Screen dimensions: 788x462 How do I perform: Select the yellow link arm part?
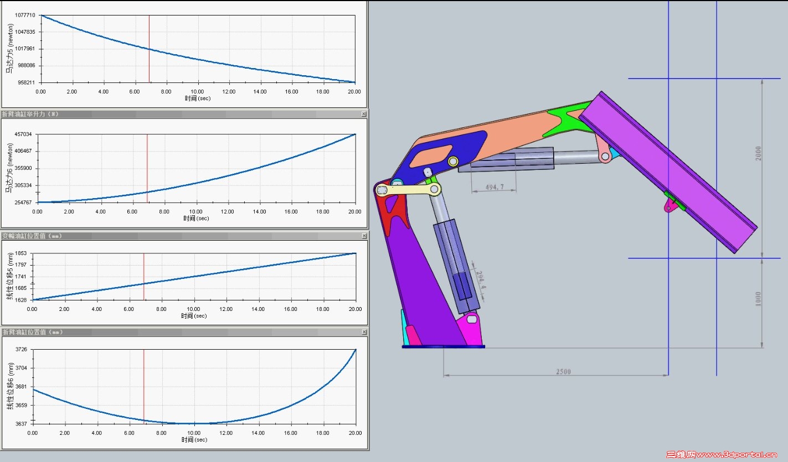click(409, 190)
